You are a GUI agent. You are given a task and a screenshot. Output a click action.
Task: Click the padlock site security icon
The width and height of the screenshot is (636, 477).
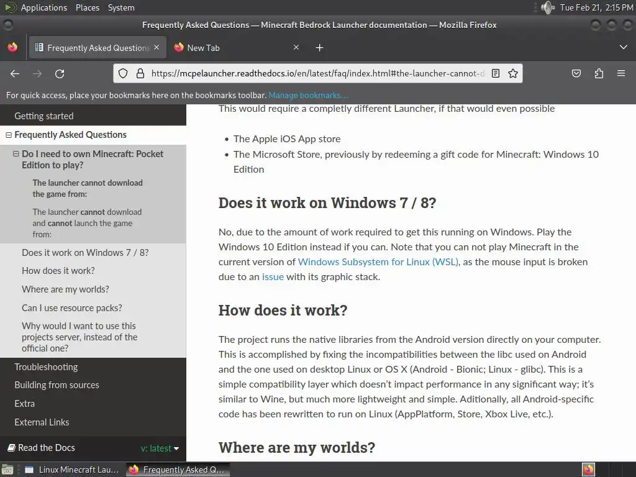coord(140,73)
